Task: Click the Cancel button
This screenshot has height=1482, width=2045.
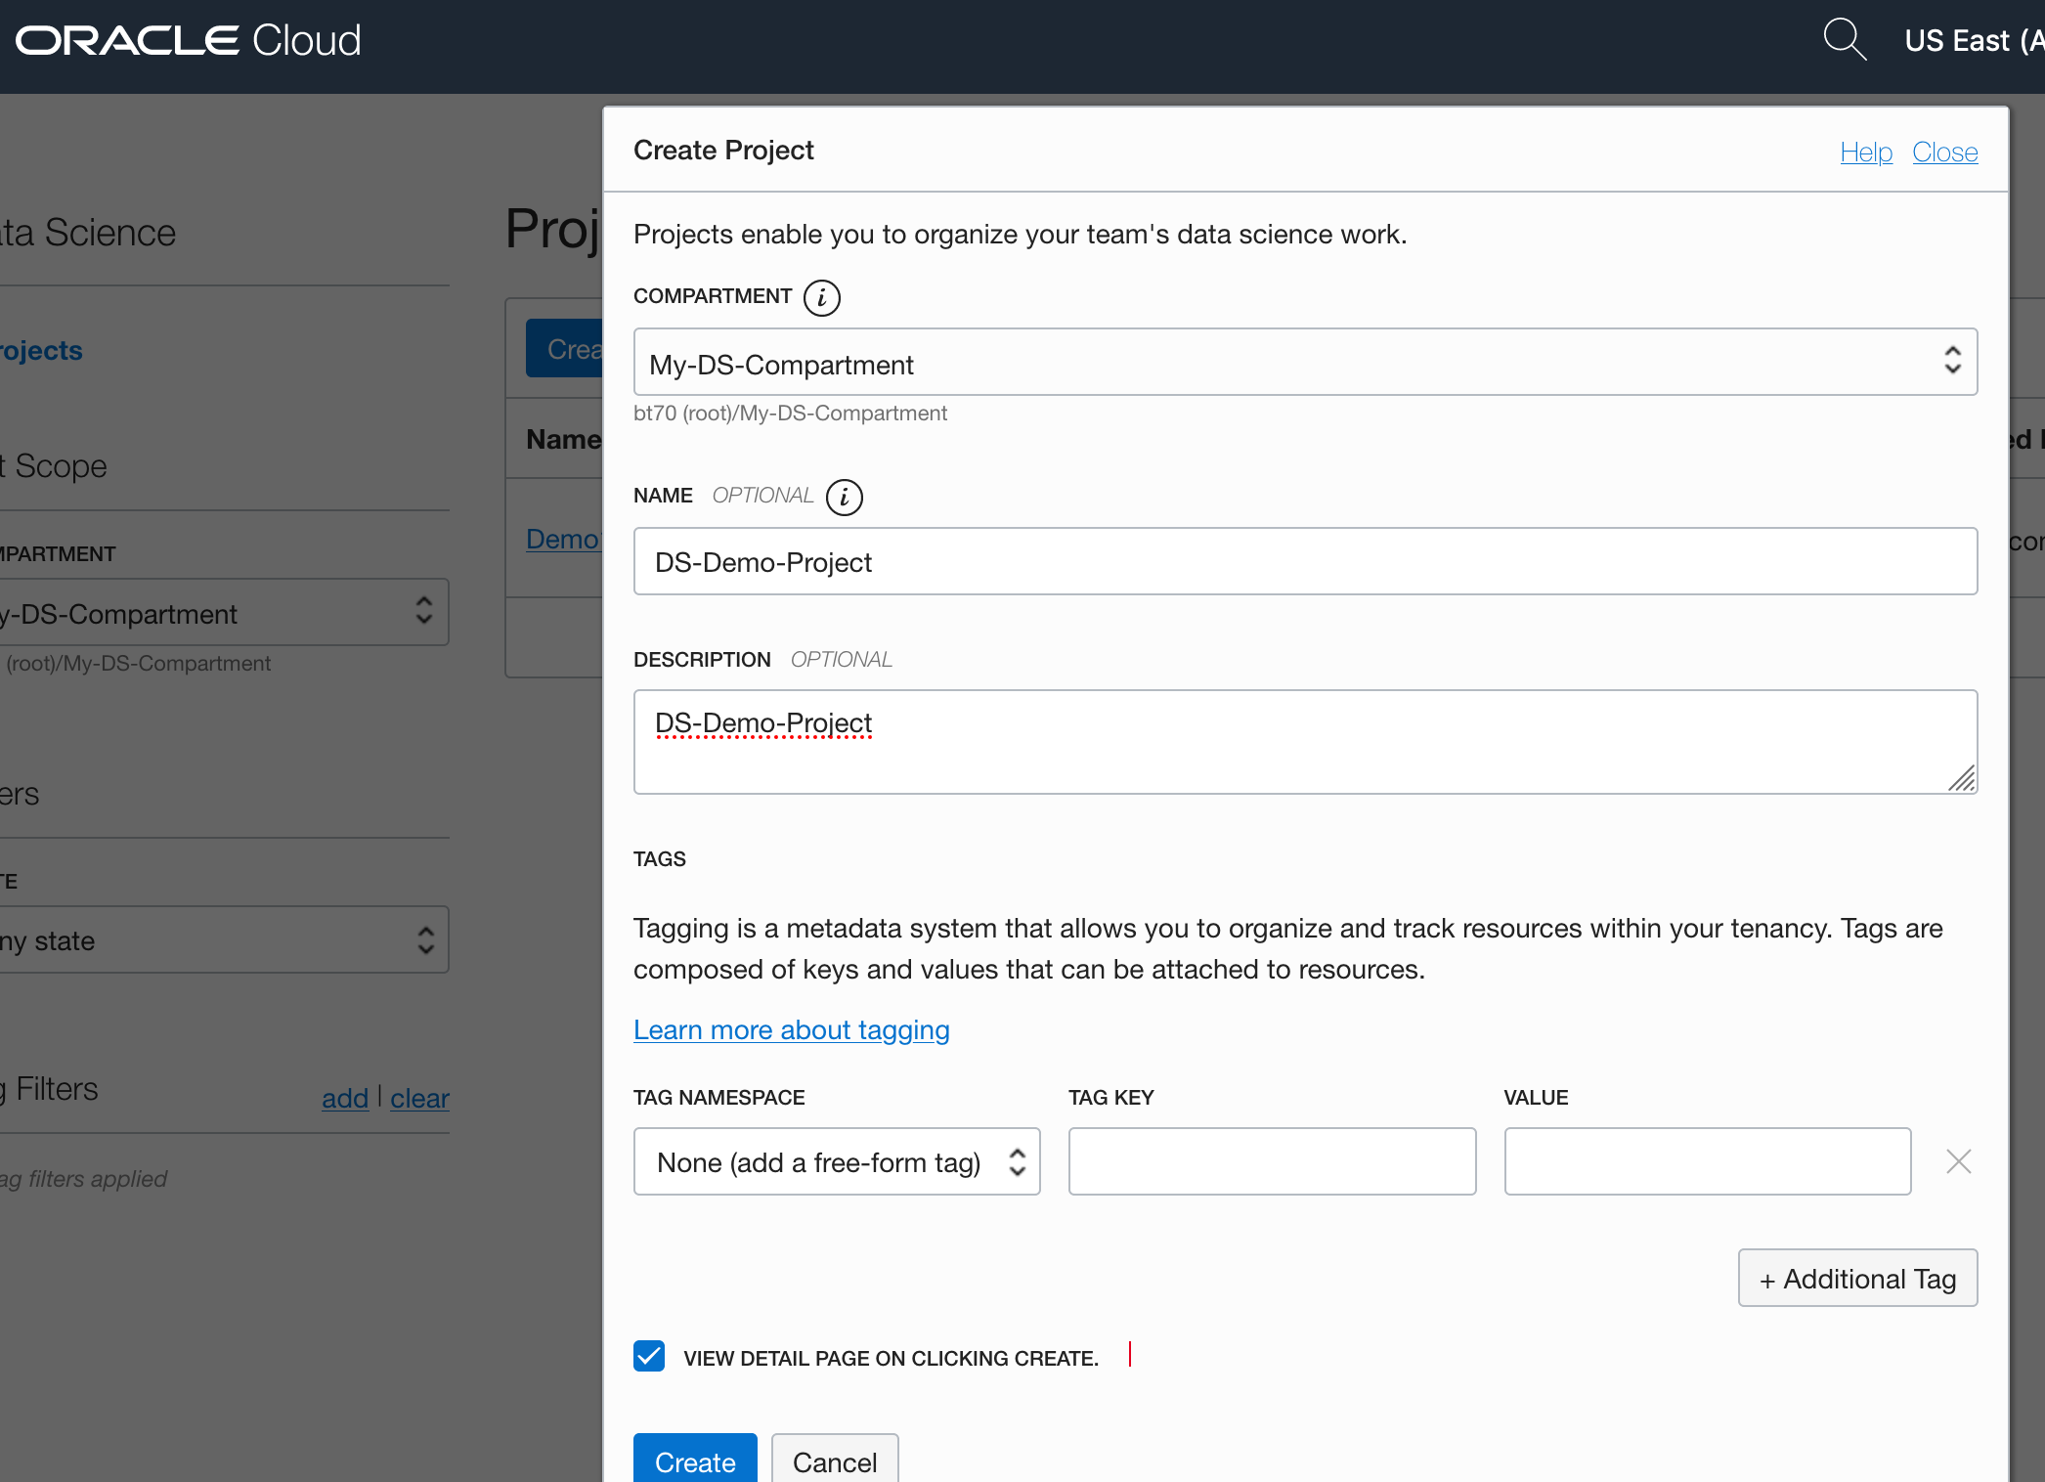Action: tap(835, 1460)
